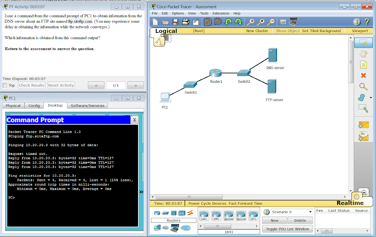The width and height of the screenshot is (376, 237).
Task: Switch to the Physical tab in PC1
Action: pos(13,106)
